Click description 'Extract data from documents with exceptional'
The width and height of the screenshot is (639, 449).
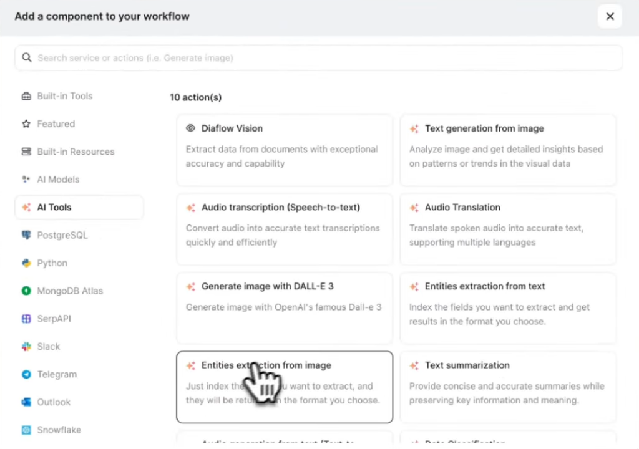coord(281,149)
